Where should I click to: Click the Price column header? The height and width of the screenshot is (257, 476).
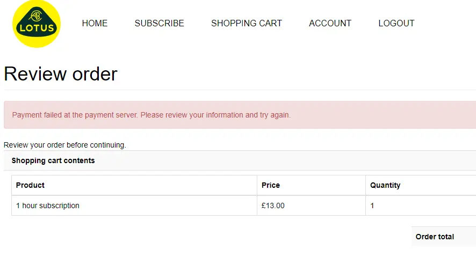click(271, 185)
